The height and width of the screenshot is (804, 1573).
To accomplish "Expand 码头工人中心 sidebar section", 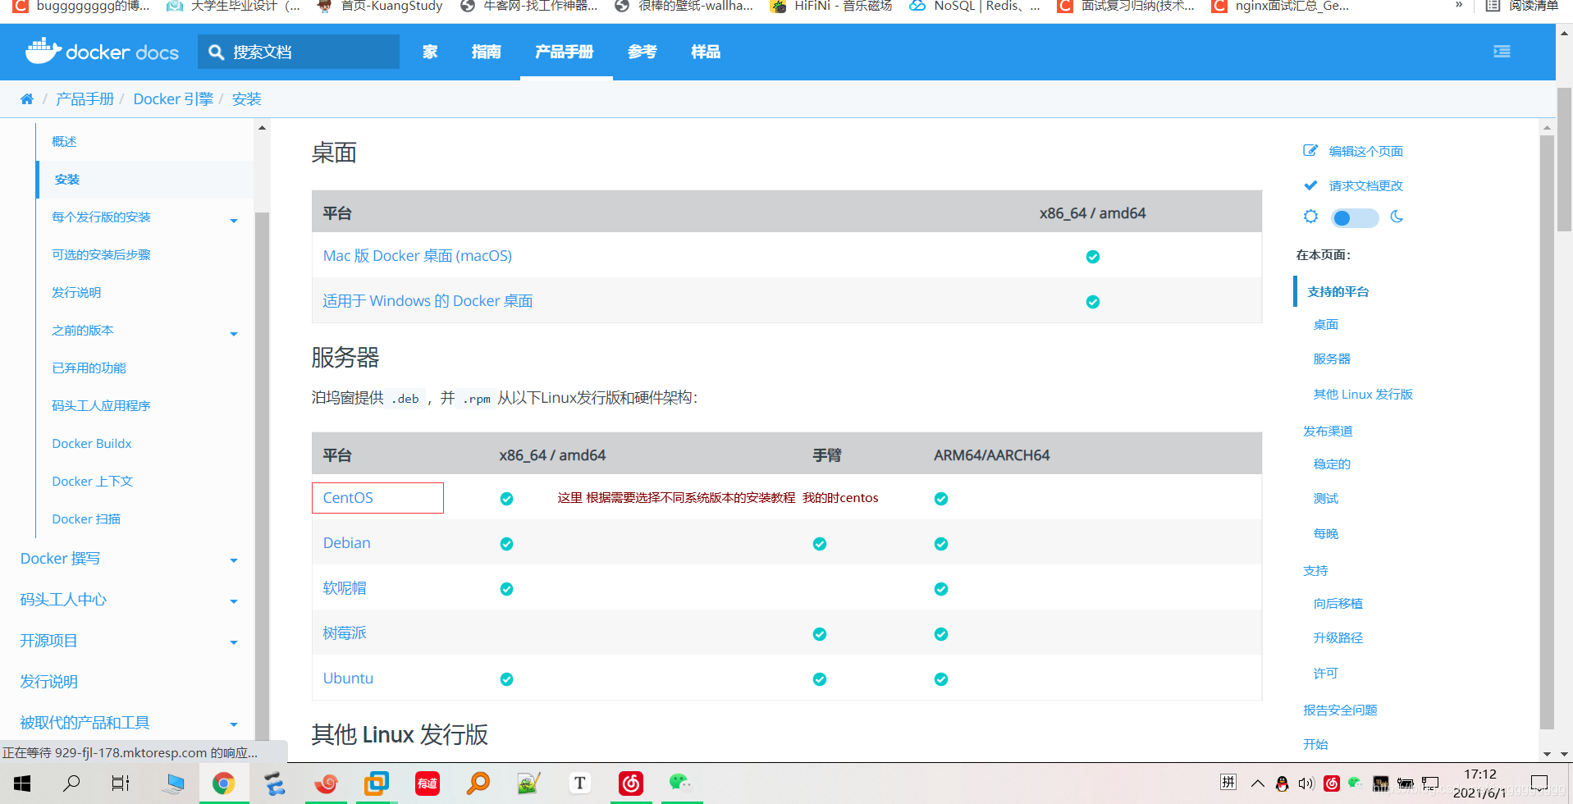I will click(x=234, y=601).
